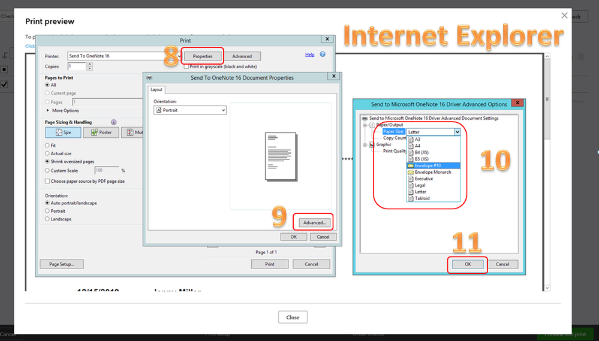Select Envelope #10 paper size
599x341 pixels.
click(434, 166)
